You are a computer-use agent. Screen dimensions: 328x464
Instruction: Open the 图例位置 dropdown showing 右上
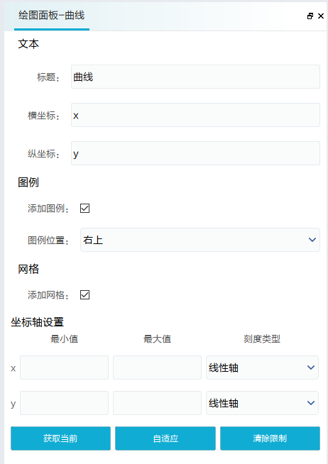pyautogui.click(x=200, y=240)
